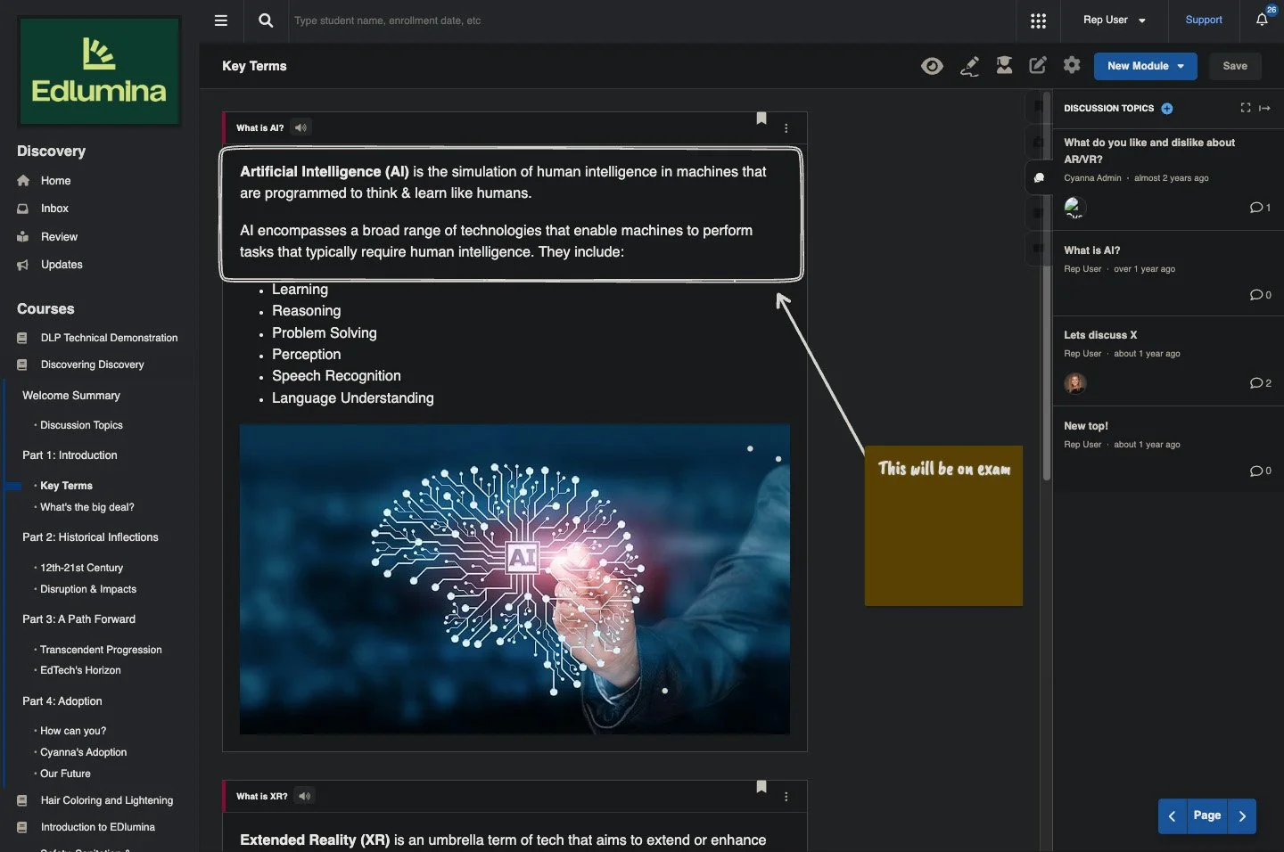1284x852 pixels.
Task: Play audio for What is AI?
Action: tap(301, 127)
